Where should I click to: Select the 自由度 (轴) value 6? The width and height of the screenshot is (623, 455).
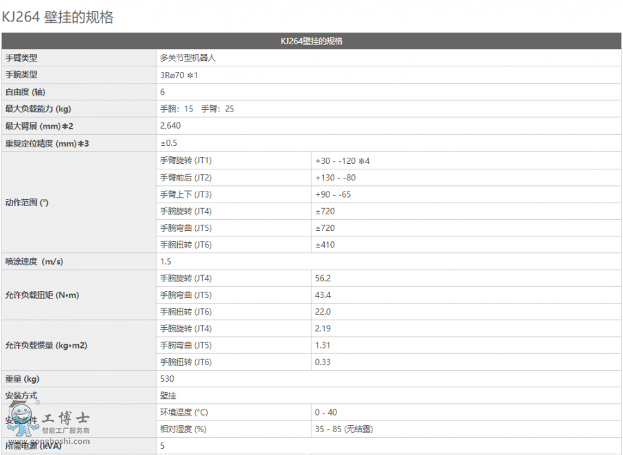(x=164, y=92)
